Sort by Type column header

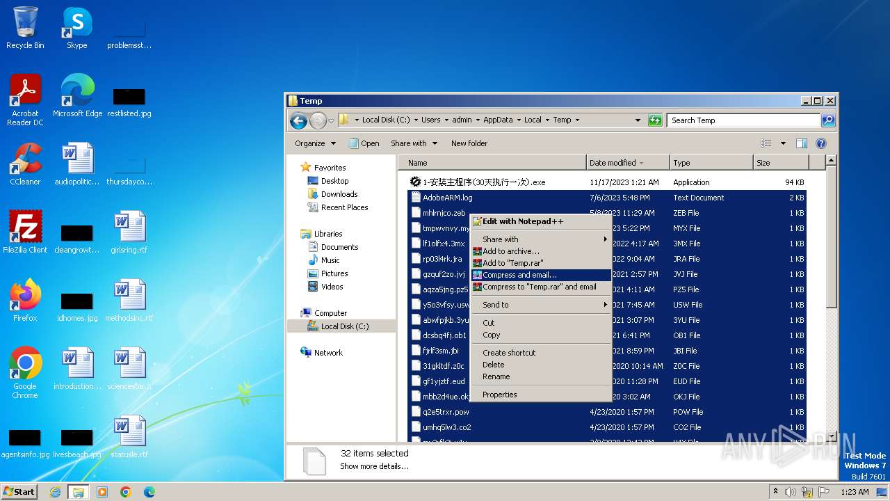pos(711,163)
